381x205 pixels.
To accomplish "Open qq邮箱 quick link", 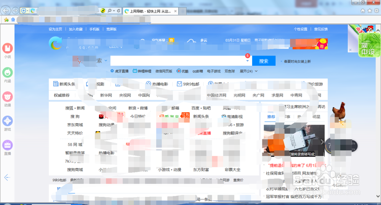I will click(197, 71).
